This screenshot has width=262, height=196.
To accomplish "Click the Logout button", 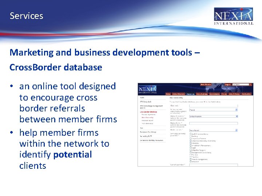I will 228,85.
